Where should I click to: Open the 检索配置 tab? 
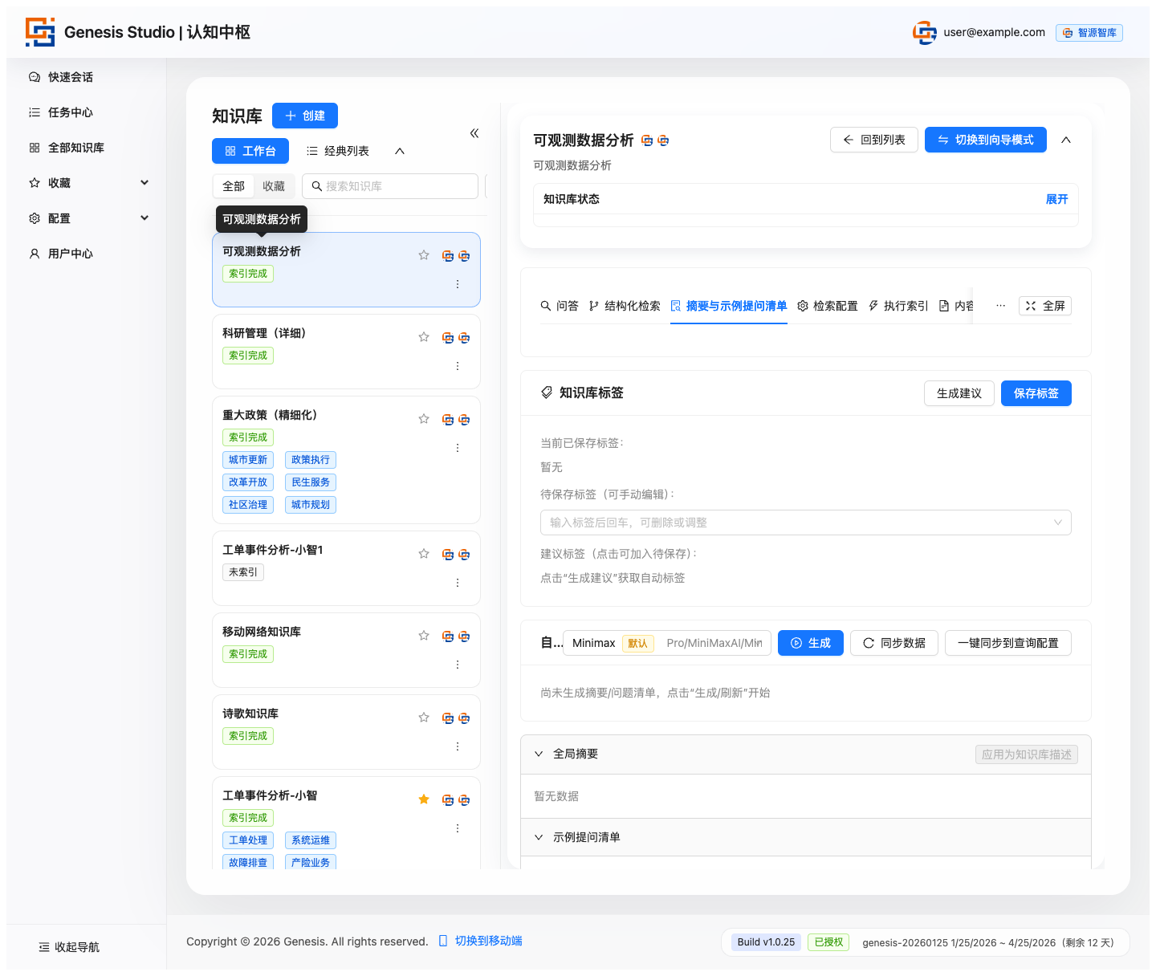point(827,306)
